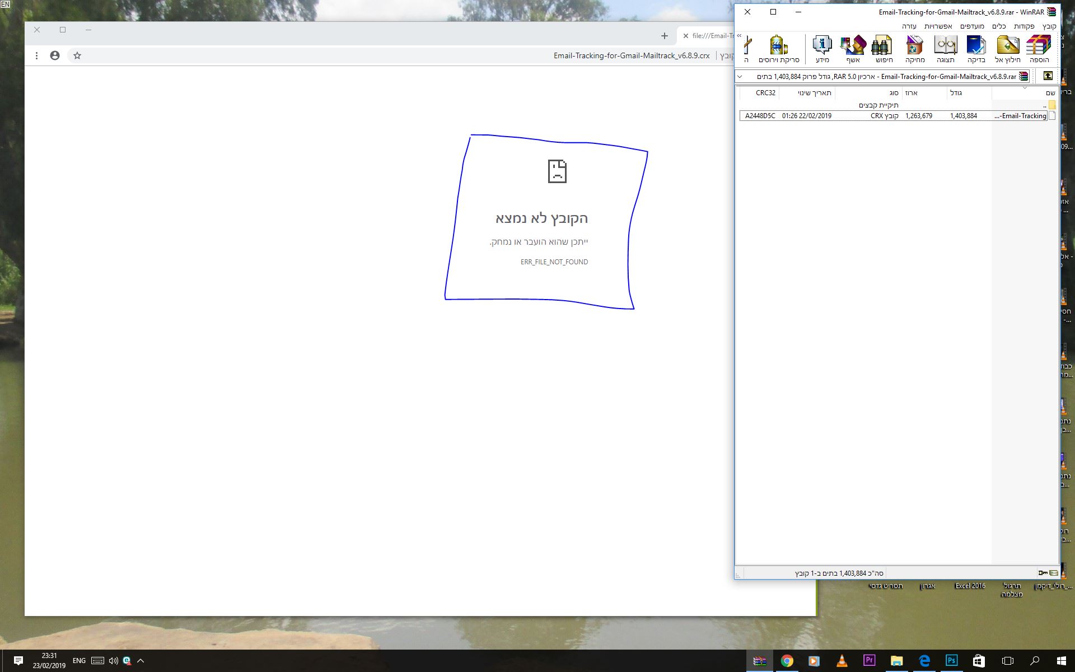Open VLC media player from the taskbar

click(x=842, y=661)
